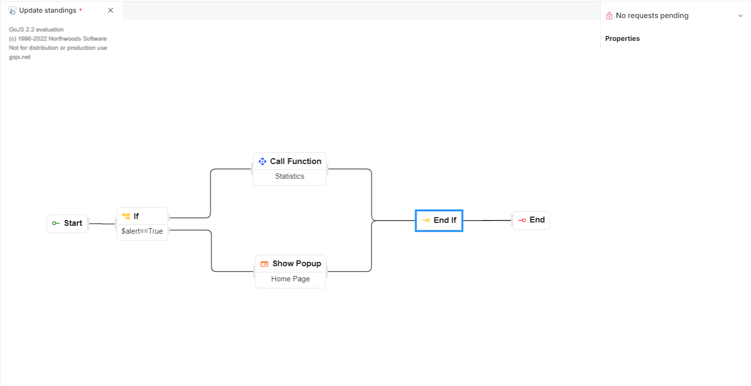Select the Home Page popup label
Viewport: 751px width, 386px height.
tap(291, 279)
